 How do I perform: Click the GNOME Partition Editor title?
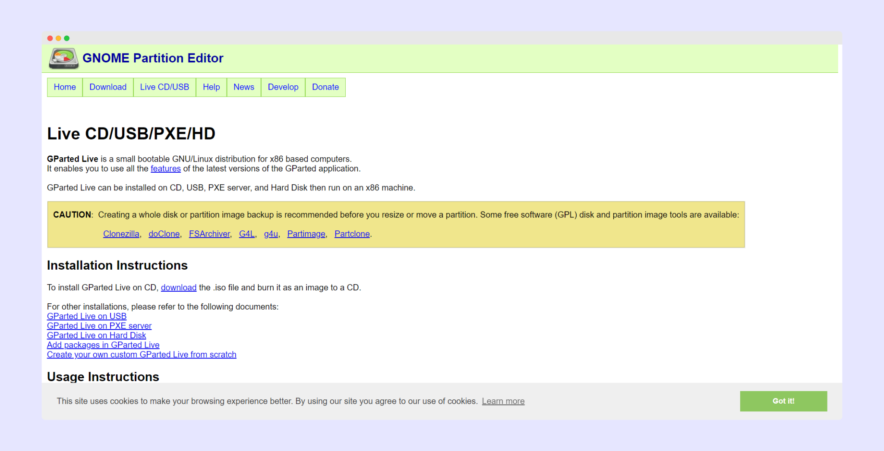153,58
